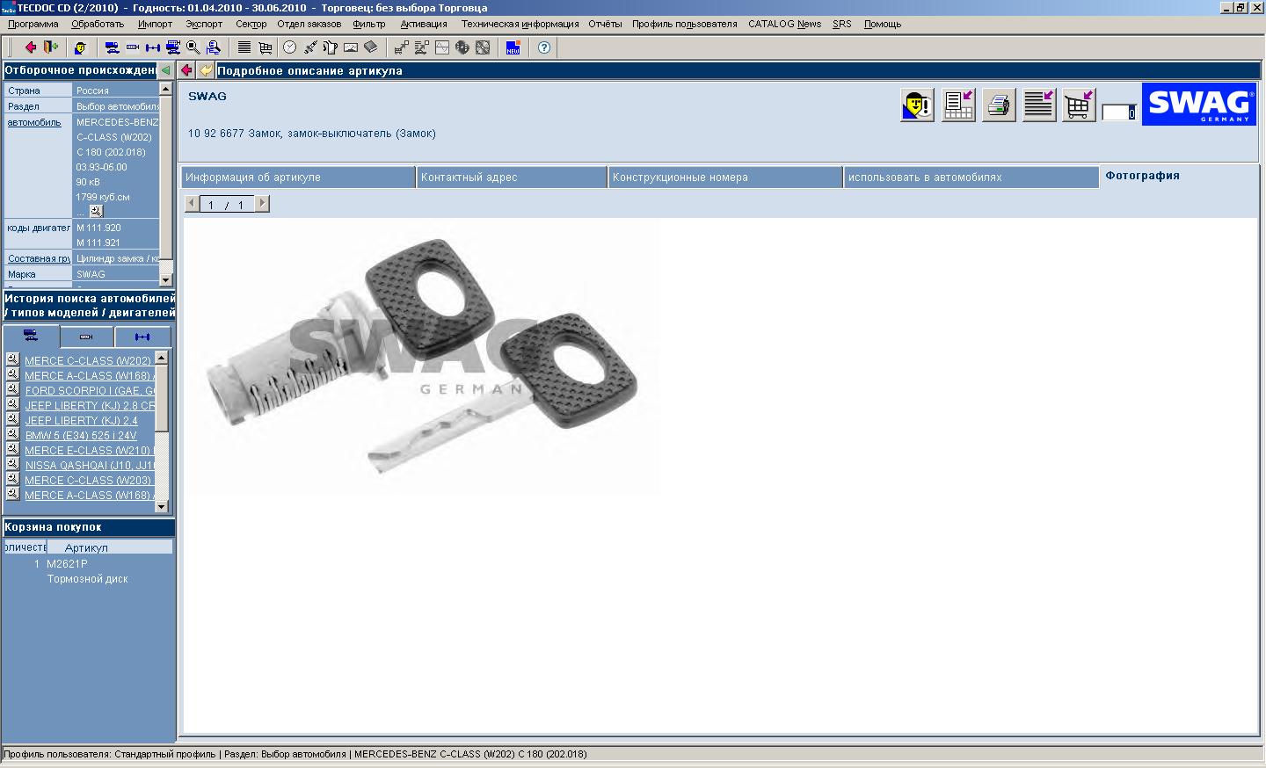Open the Техническая информация menu

tap(520, 24)
